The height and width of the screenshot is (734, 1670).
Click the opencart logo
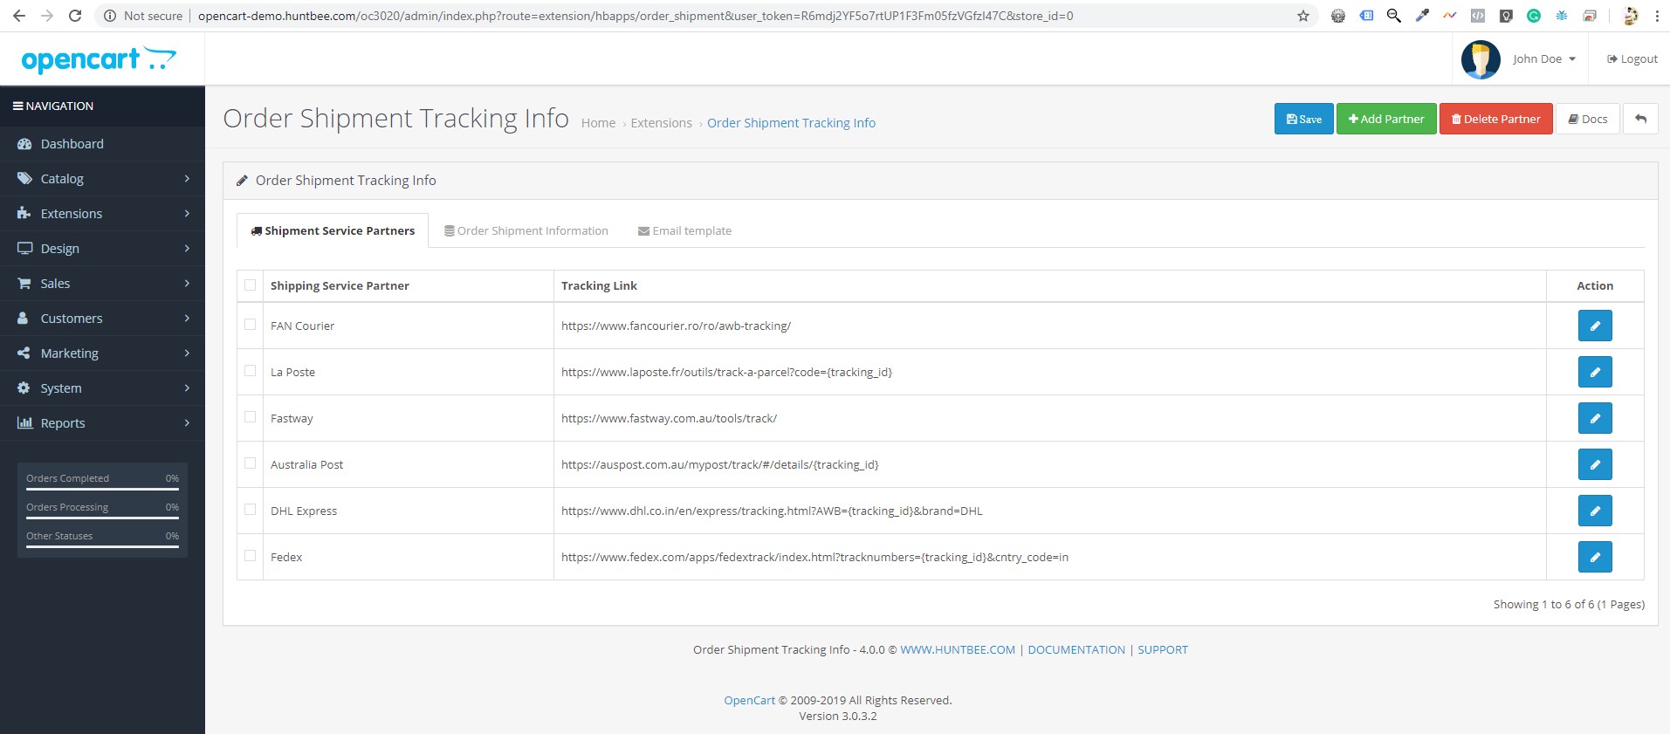click(x=99, y=58)
